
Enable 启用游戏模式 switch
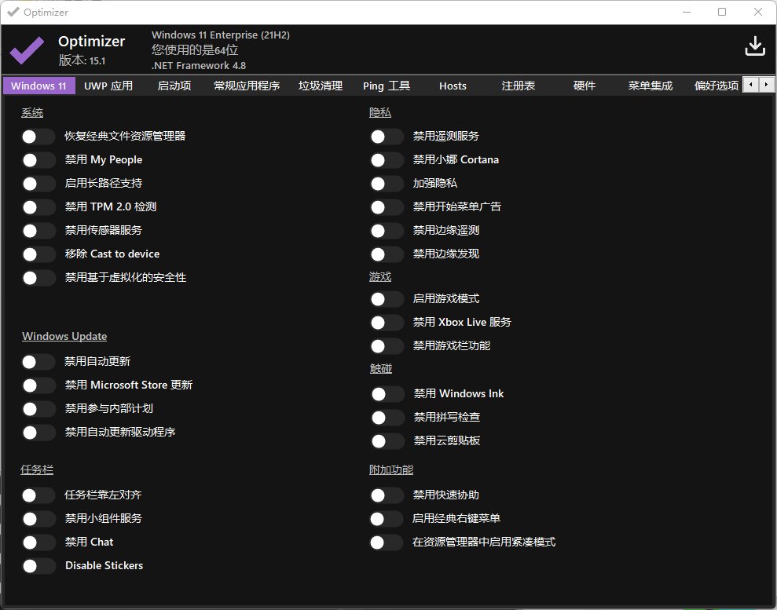click(387, 299)
